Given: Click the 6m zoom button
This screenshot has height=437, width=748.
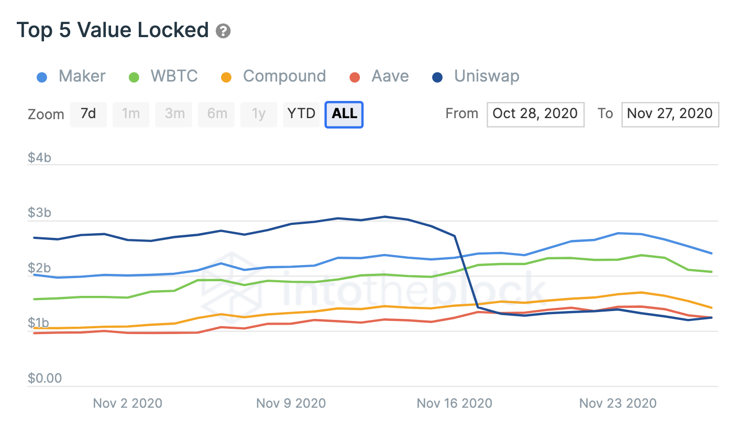Looking at the screenshot, I should (216, 114).
